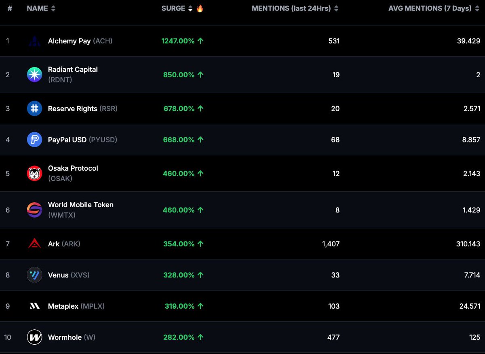
Task: Sort by AVG MENTIONS 7 Days arrows
Action: 477,8
